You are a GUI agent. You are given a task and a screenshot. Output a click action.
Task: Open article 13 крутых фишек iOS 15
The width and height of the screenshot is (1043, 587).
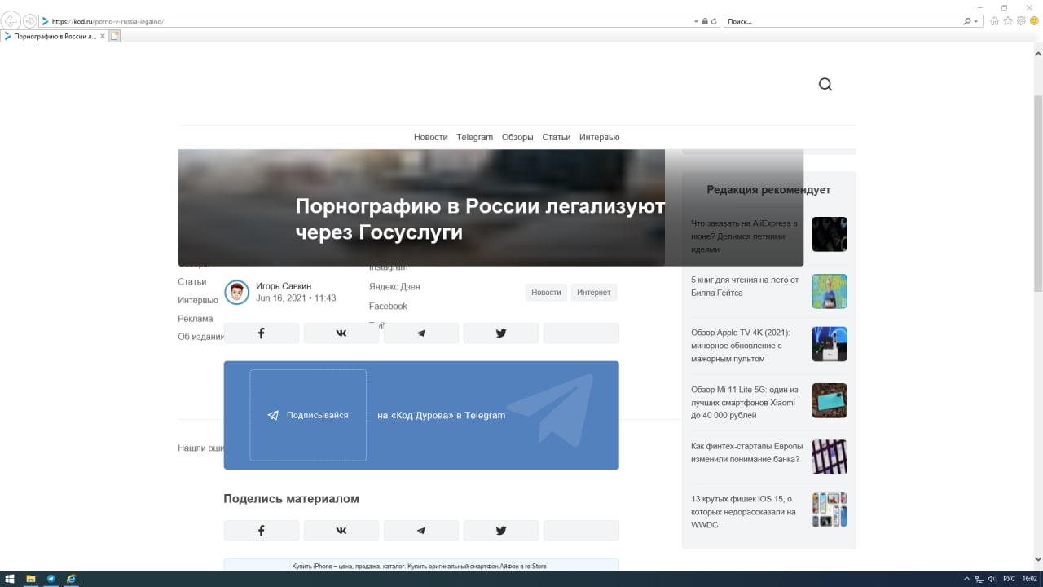pos(743,512)
